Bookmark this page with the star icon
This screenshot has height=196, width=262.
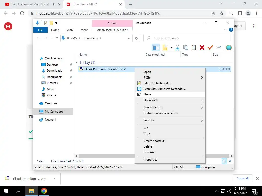(x=222, y=13)
